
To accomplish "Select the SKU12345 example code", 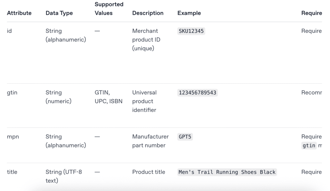I will (x=191, y=31).
